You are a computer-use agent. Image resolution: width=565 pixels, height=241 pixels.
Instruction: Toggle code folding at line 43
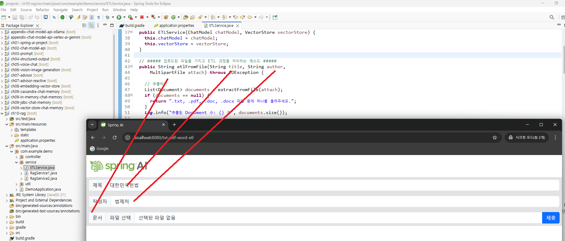click(x=132, y=66)
